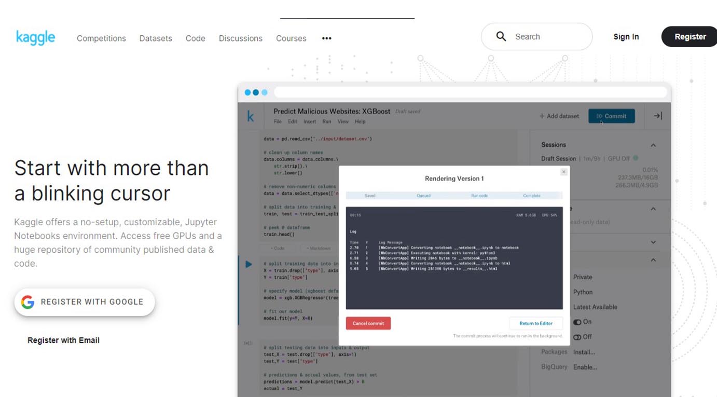
Task: Collapse the settings section chevron above Private
Action: tap(653, 260)
